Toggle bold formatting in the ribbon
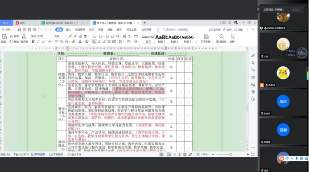309x172 pixels. coord(33,41)
